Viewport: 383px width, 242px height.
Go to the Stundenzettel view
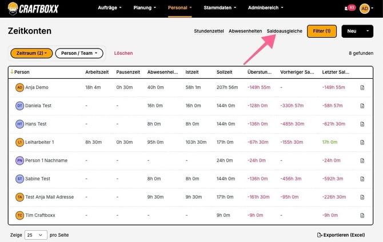(x=209, y=31)
